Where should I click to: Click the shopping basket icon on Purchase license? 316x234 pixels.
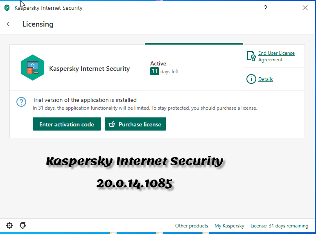112,124
